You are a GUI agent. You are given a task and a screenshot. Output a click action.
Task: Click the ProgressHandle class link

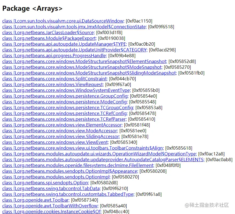coord(54,56)
